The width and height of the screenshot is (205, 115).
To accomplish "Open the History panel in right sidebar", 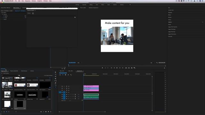I will point(169,20).
